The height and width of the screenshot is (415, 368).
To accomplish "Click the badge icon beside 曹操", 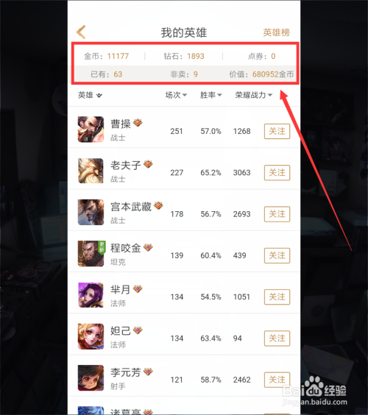I will pos(138,123).
